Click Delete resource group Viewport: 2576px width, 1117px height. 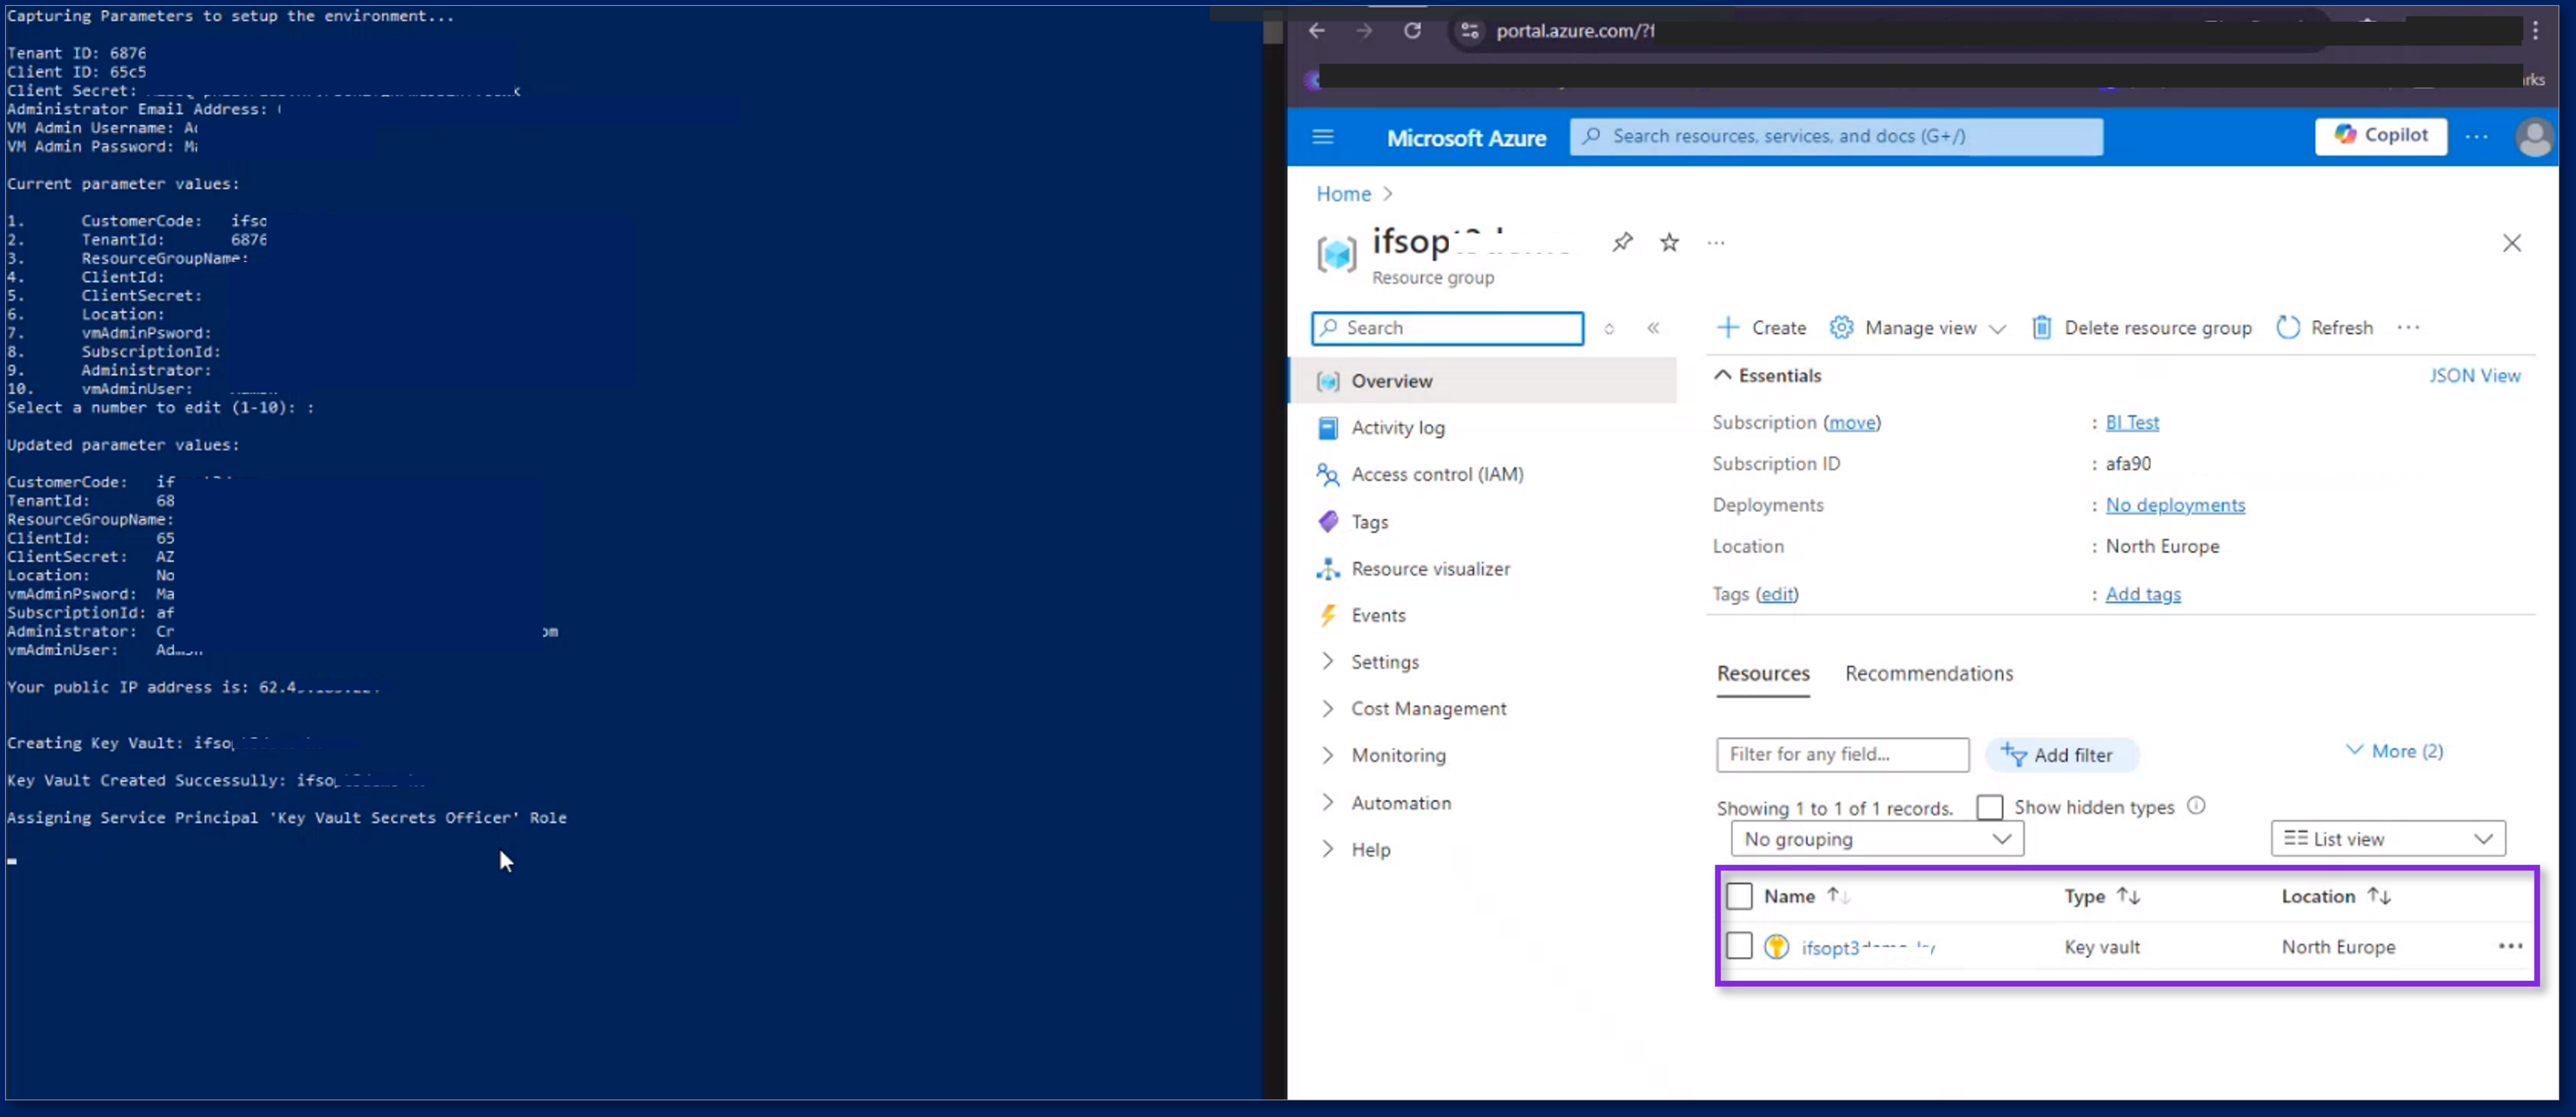pos(2142,328)
